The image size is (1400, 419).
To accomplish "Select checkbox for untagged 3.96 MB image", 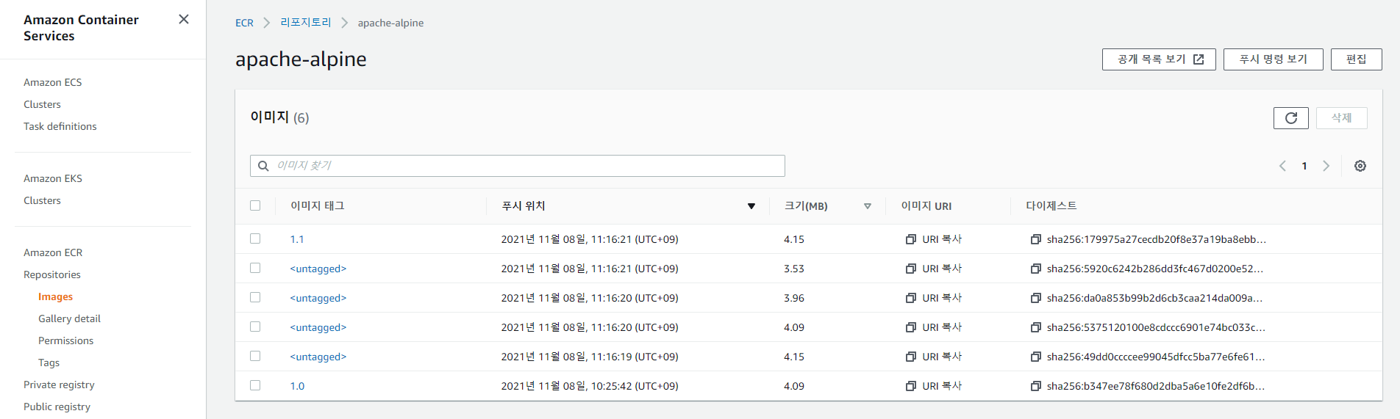I will coord(255,297).
